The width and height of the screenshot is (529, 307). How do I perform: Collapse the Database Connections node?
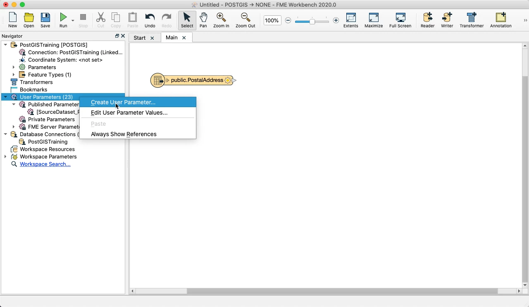point(5,134)
